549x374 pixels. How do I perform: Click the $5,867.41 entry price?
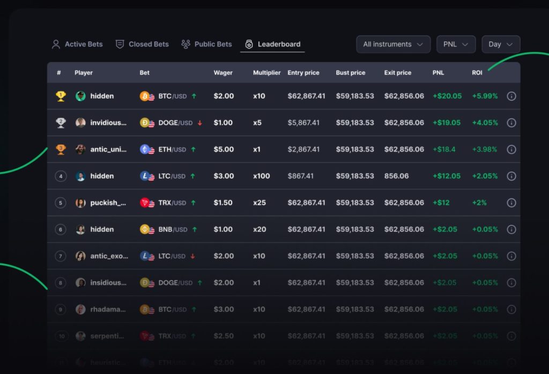303,123
